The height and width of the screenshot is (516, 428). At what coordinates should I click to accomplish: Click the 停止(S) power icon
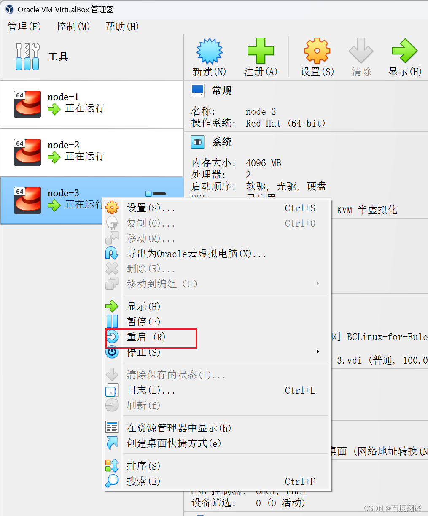point(112,352)
